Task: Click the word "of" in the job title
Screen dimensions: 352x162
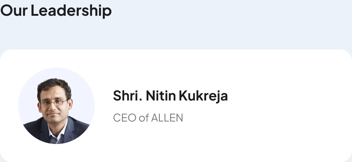Action: click(x=144, y=118)
